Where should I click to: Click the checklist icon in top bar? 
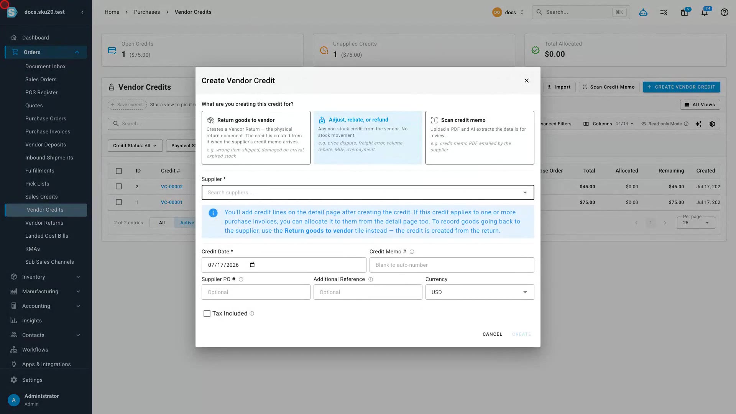664,12
